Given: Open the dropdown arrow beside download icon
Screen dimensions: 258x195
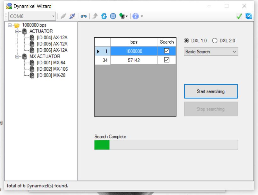Looking at the screenshot, I should pos(126,16).
